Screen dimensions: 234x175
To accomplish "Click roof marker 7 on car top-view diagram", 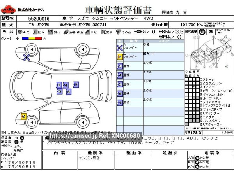I will point(76,85).
